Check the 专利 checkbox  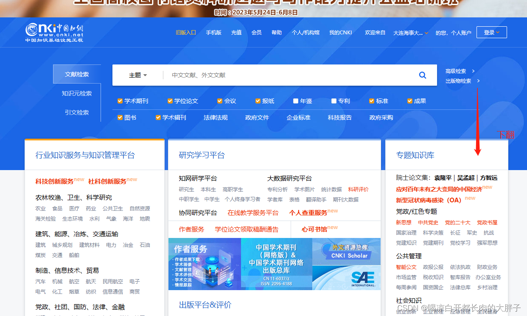click(x=334, y=101)
